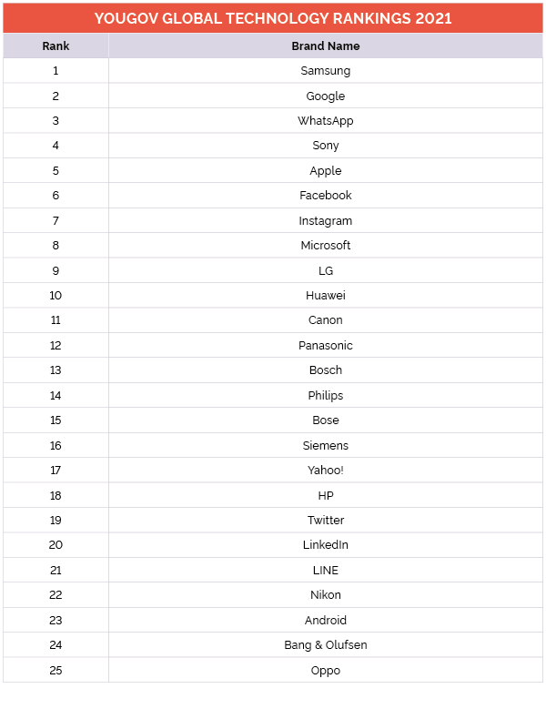This screenshot has height=719, width=546.
Task: Click the WhatsApp entry
Action: coord(326,121)
